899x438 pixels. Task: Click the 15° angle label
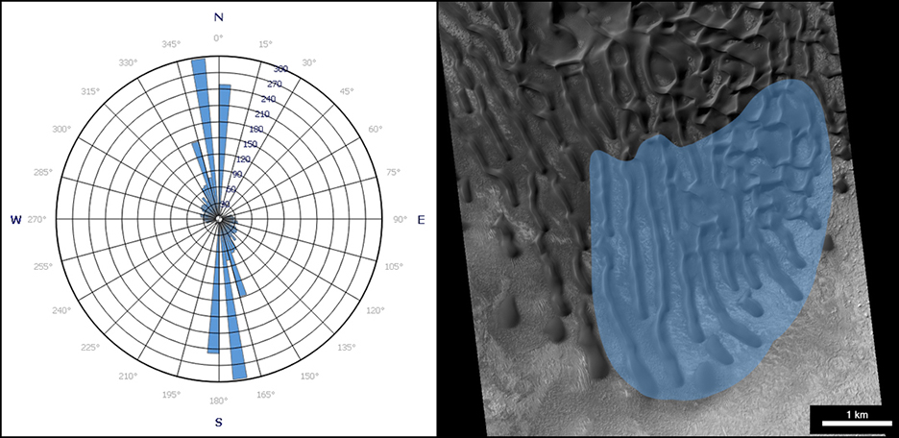[265, 44]
